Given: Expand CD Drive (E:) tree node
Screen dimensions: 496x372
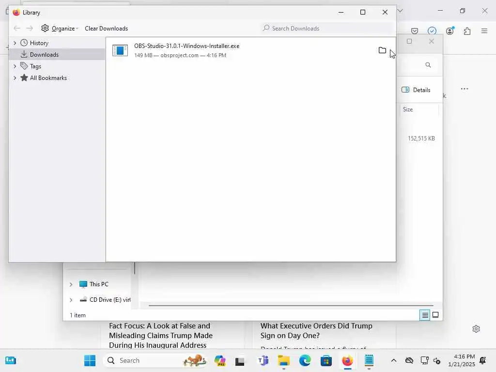Looking at the screenshot, I should 71,300.
